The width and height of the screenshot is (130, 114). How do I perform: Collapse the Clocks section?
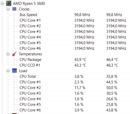(x=8, y=9)
